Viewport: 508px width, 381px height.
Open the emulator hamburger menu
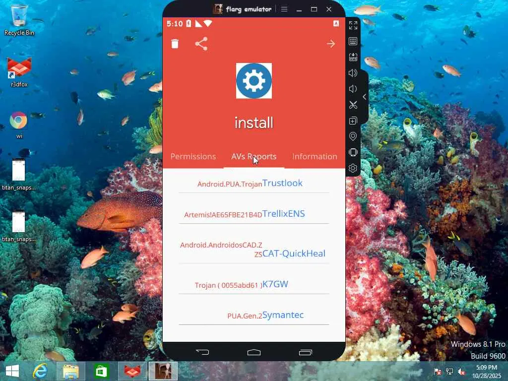tap(284, 9)
